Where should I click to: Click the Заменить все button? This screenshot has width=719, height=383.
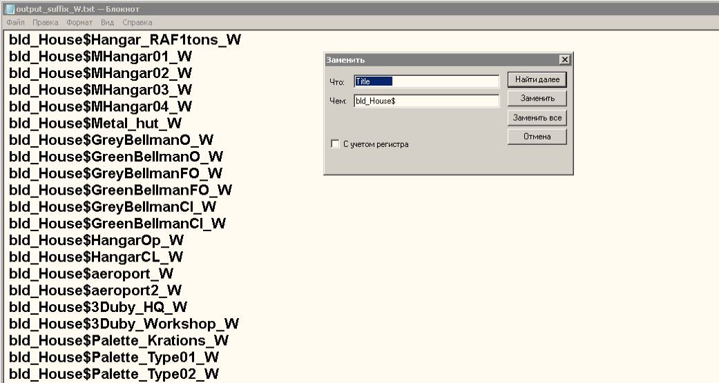pyautogui.click(x=537, y=118)
